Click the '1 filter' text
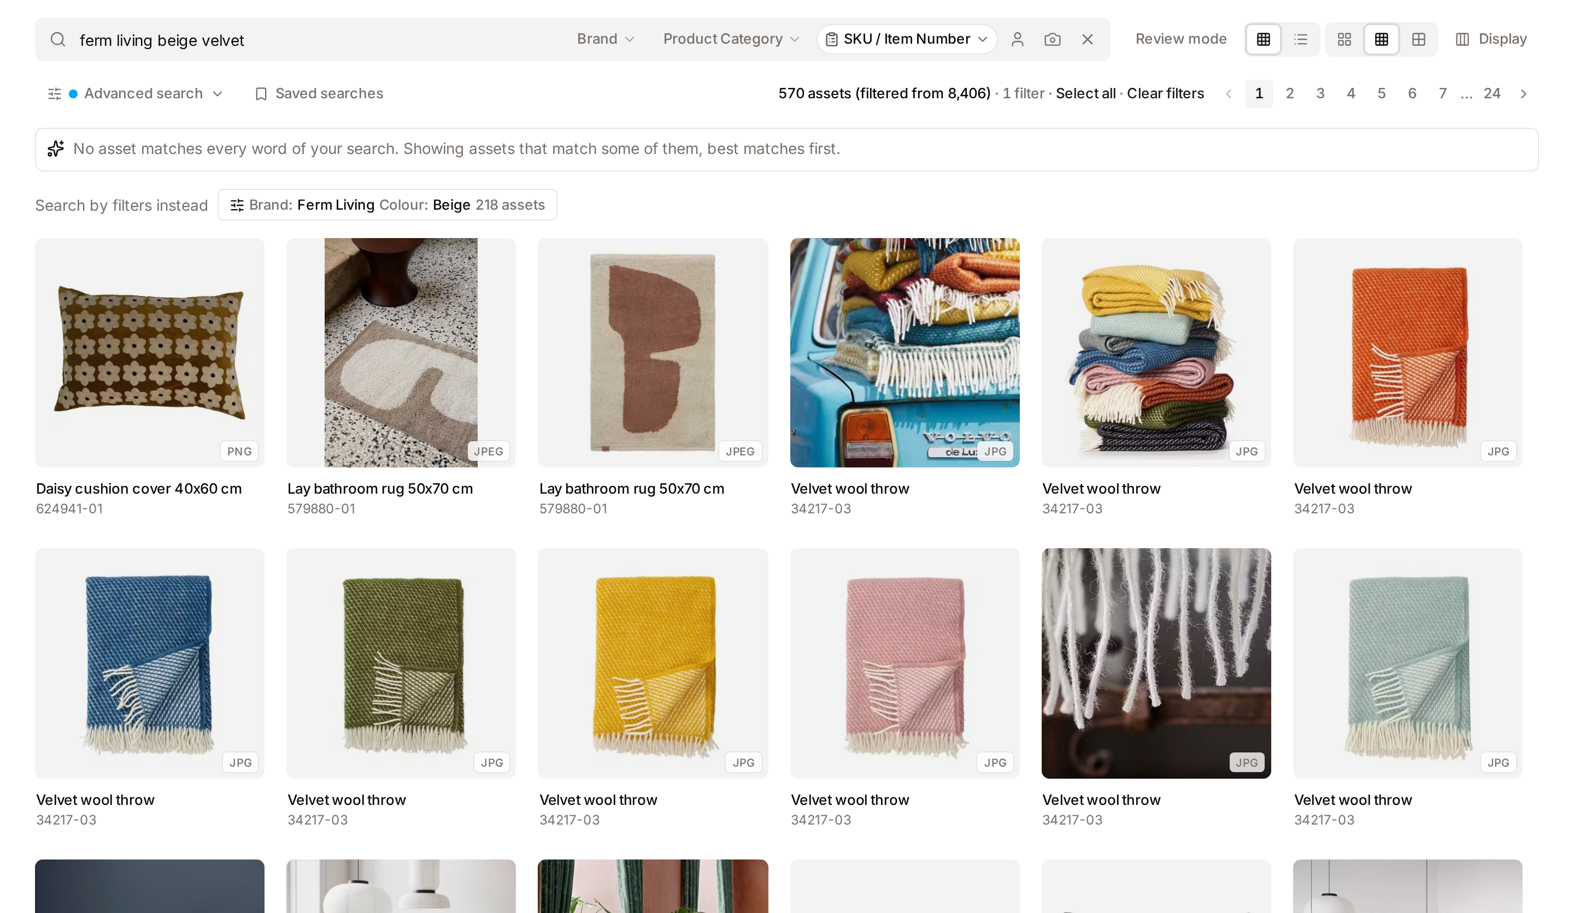 pyautogui.click(x=1023, y=93)
